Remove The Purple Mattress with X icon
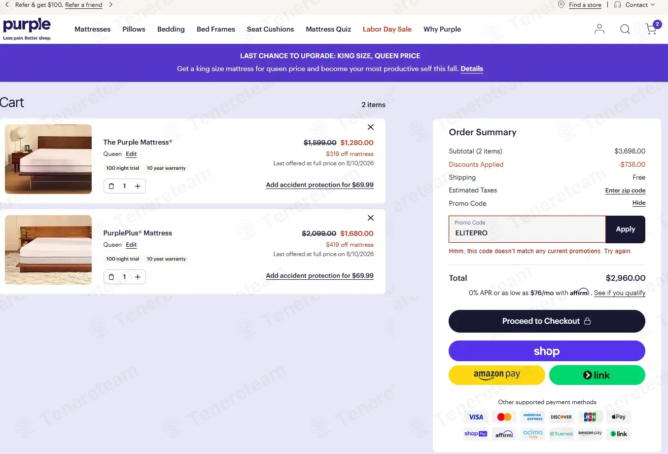This screenshot has width=668, height=454. [371, 127]
